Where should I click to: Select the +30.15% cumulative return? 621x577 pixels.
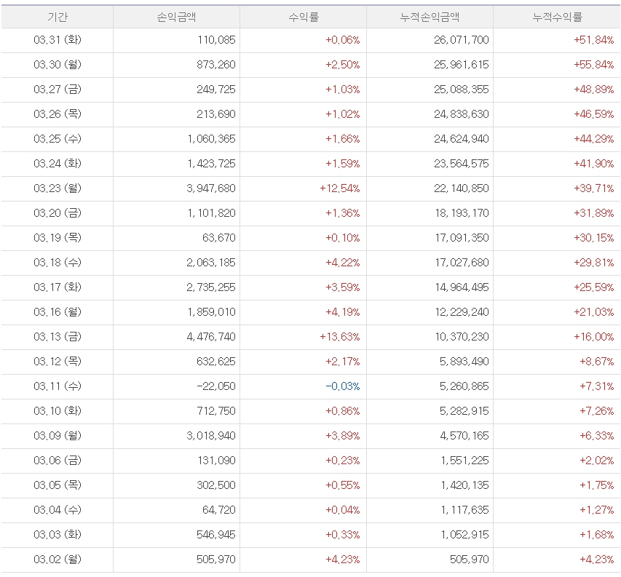pyautogui.click(x=593, y=238)
